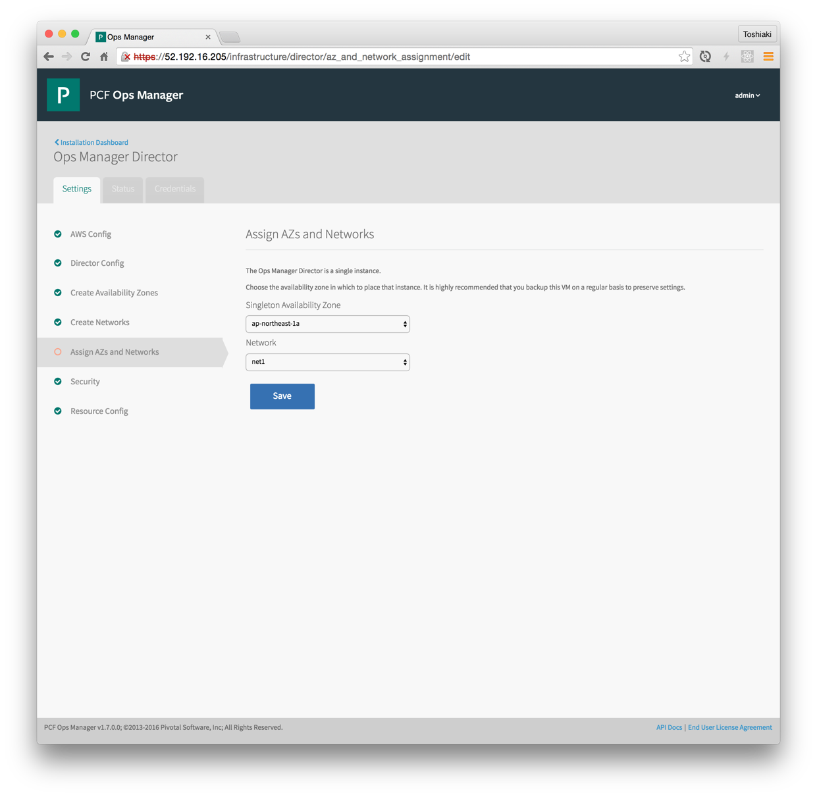Open Director Config section
The image size is (817, 797).
pyautogui.click(x=97, y=263)
